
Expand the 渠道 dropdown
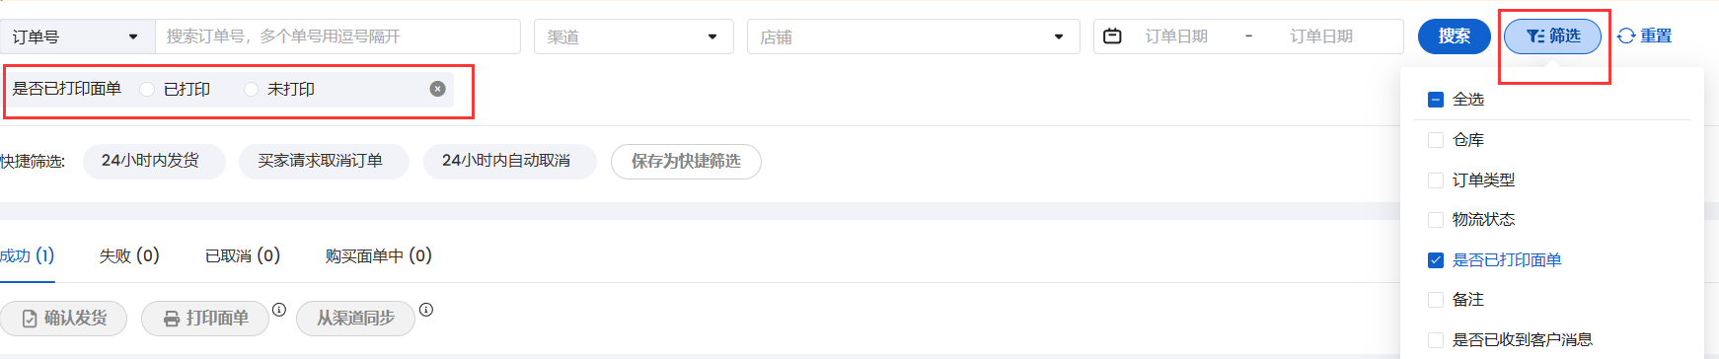coord(634,36)
